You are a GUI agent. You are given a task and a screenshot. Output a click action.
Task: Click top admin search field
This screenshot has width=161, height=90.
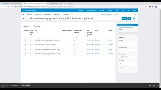[124, 14]
